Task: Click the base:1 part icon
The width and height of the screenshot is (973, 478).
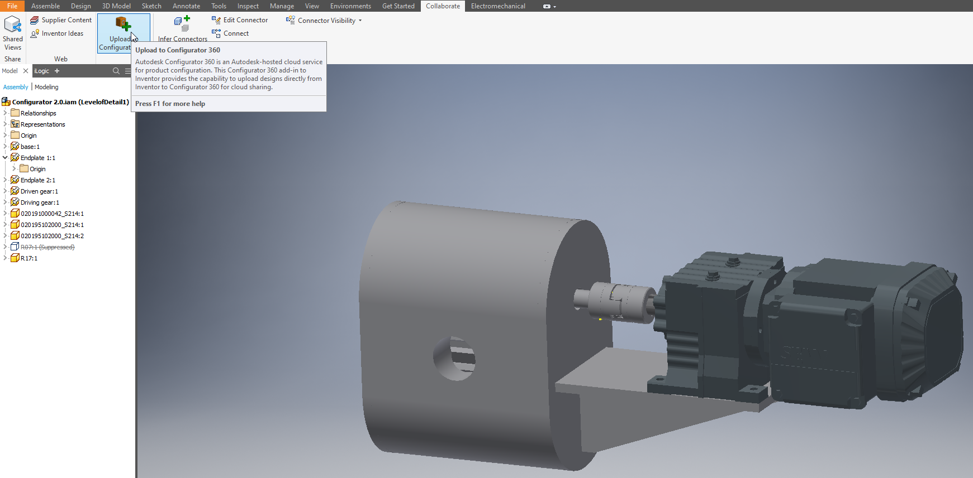Action: click(15, 146)
